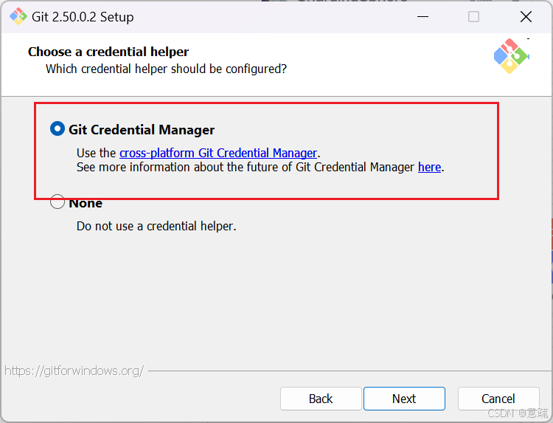Click the gitforwindows.org URL text
The width and height of the screenshot is (553, 423).
tap(74, 371)
